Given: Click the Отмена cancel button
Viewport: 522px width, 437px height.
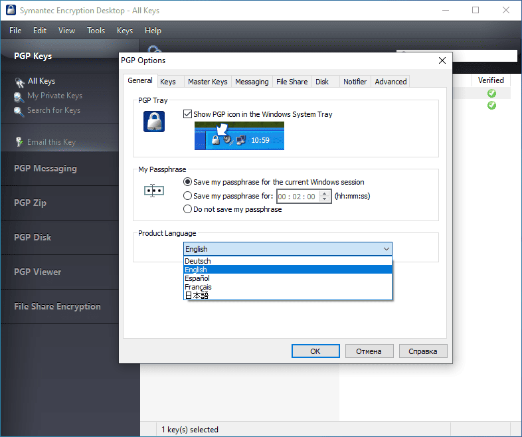Looking at the screenshot, I should (x=369, y=351).
